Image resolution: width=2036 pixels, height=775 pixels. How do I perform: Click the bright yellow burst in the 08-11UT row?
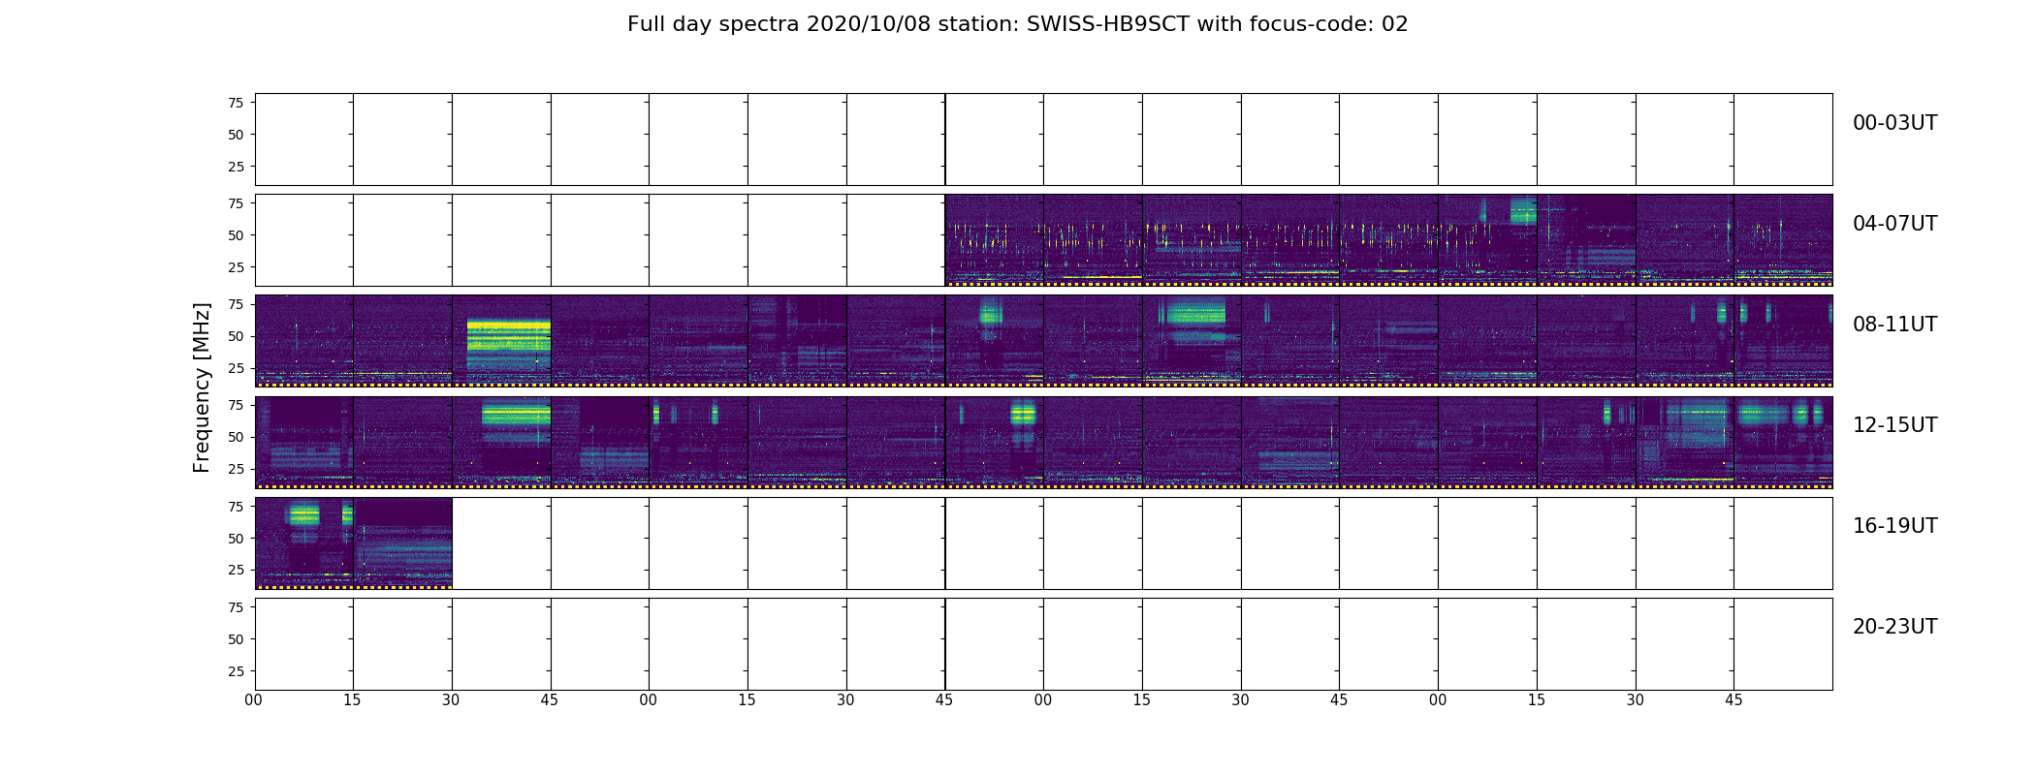[509, 347]
